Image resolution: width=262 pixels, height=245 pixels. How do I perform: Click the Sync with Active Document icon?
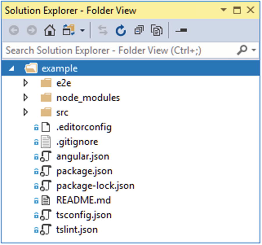pyautogui.click(x=102, y=30)
